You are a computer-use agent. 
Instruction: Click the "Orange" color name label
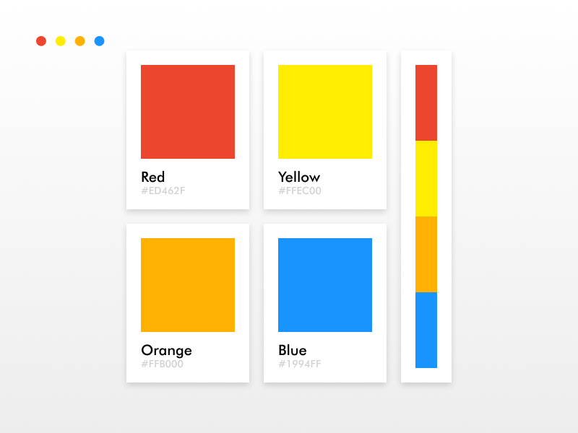coord(167,351)
